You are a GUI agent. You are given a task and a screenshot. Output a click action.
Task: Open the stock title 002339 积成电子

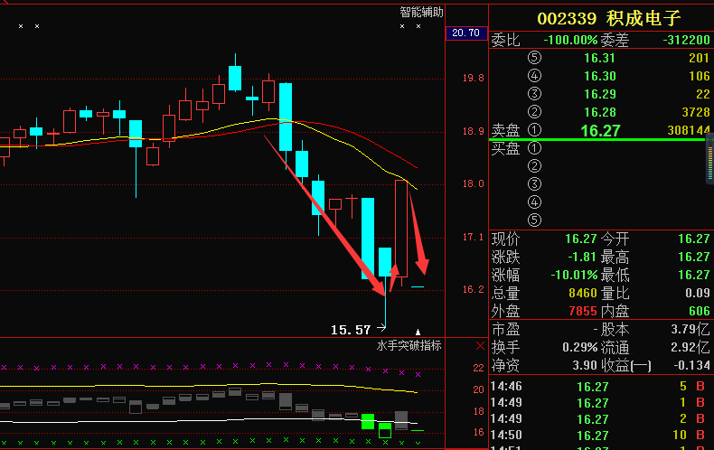point(608,18)
